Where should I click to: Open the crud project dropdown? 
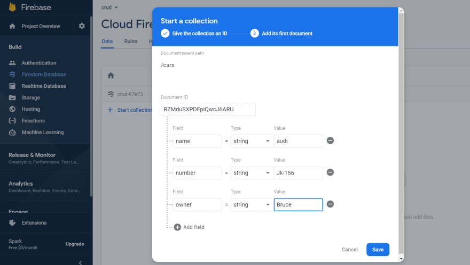tap(109, 7)
